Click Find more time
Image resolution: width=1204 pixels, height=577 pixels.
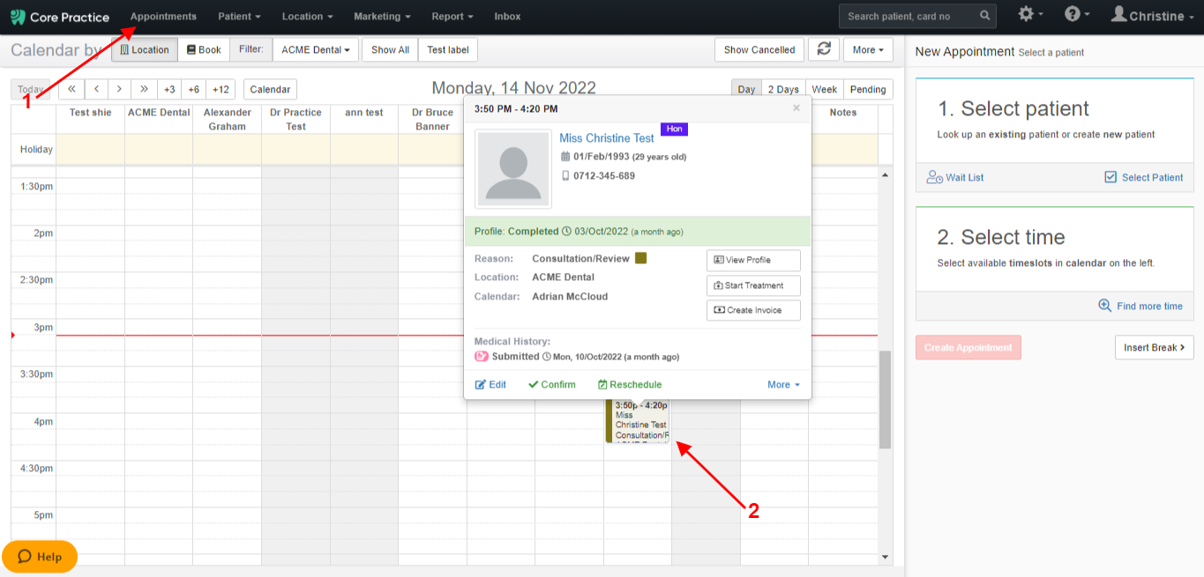pyautogui.click(x=1140, y=306)
